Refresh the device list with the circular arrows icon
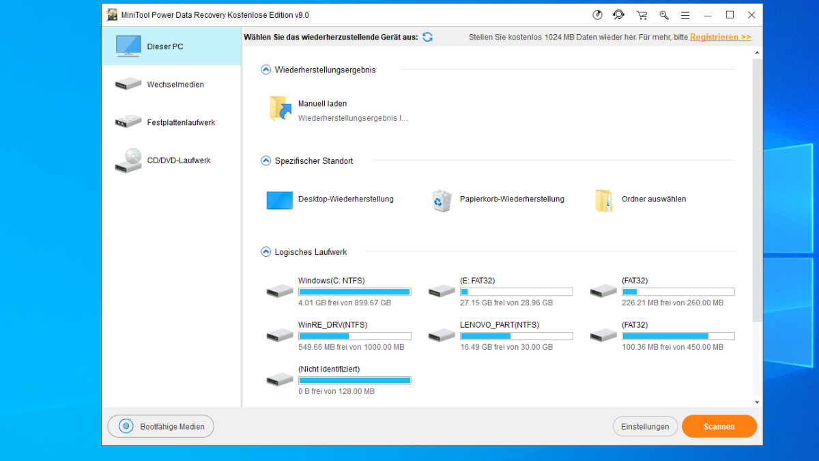 click(427, 37)
